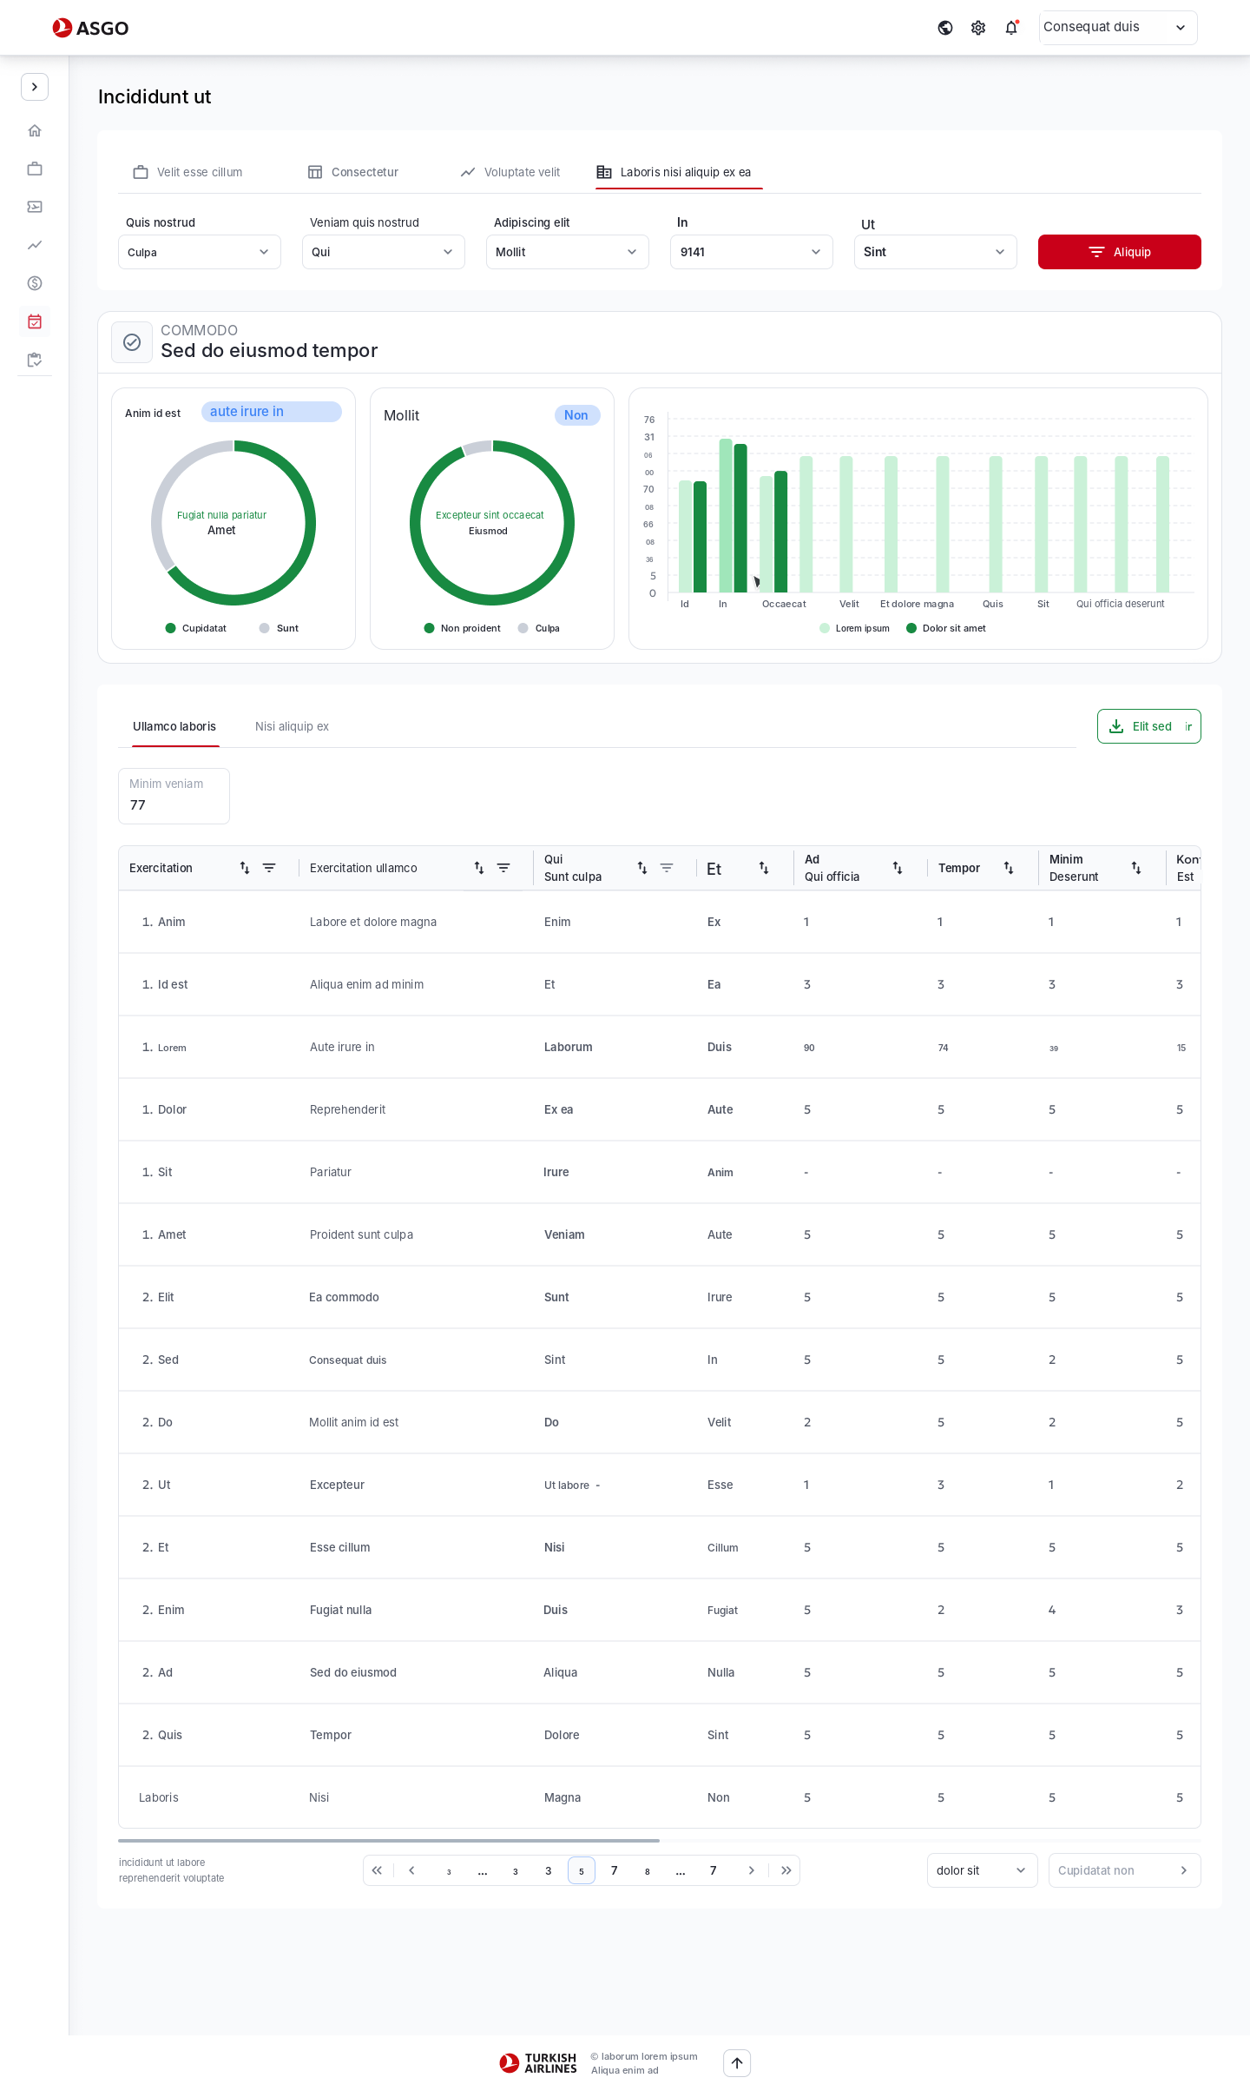The width and height of the screenshot is (1250, 2091).
Task: Open the Quis nostrud Culpa dropdown
Action: click(200, 252)
